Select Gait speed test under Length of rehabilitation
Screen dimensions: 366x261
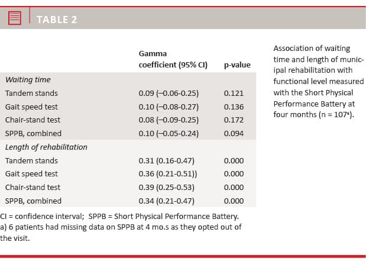(31, 174)
